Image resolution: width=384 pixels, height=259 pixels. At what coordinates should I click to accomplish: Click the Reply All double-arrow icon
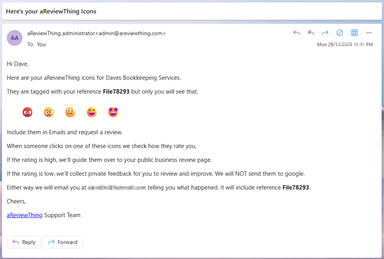click(311, 33)
